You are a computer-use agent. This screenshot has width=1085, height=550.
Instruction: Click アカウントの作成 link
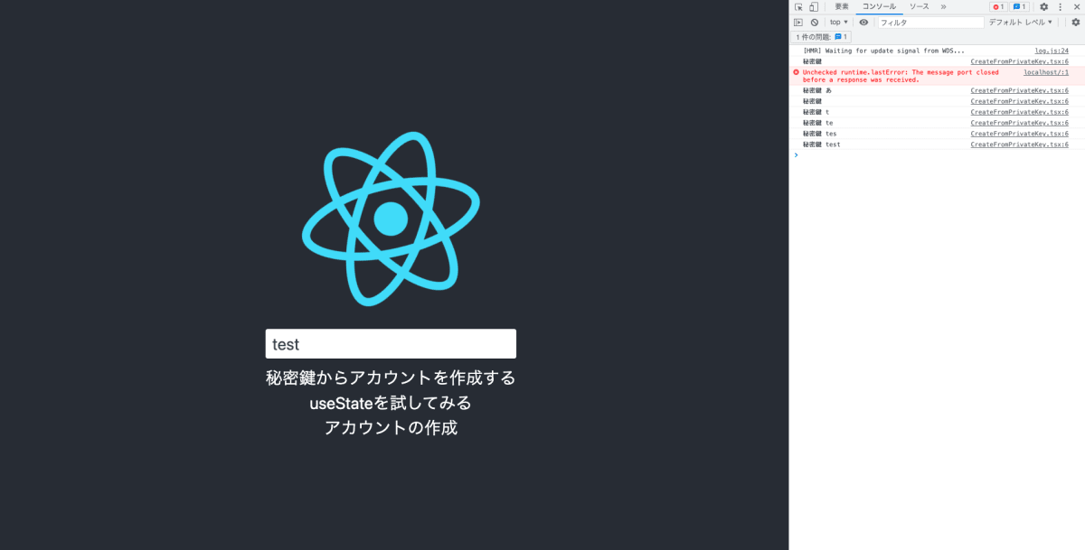(x=391, y=428)
